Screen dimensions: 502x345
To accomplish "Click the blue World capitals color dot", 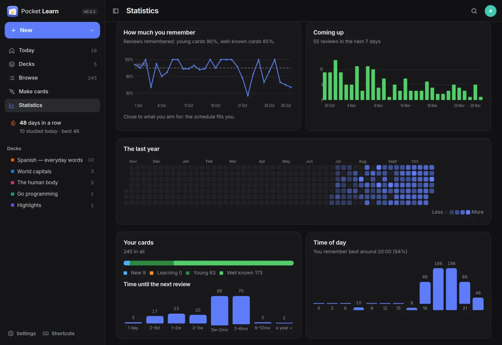I will pyautogui.click(x=13, y=171).
